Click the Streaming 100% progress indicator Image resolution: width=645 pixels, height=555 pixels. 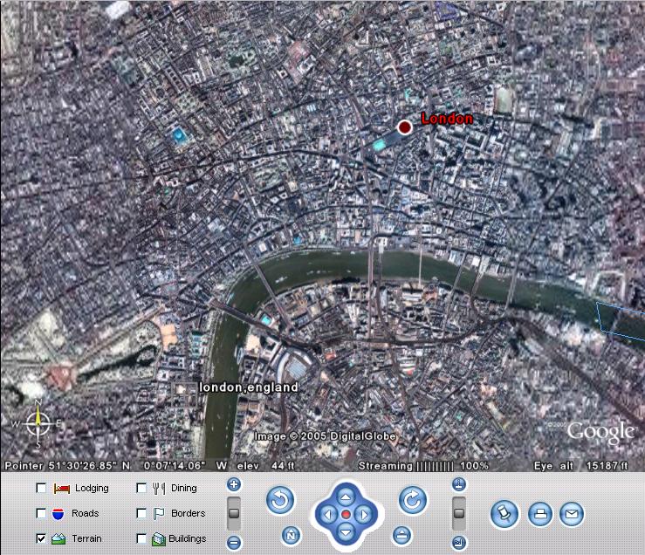(x=423, y=466)
